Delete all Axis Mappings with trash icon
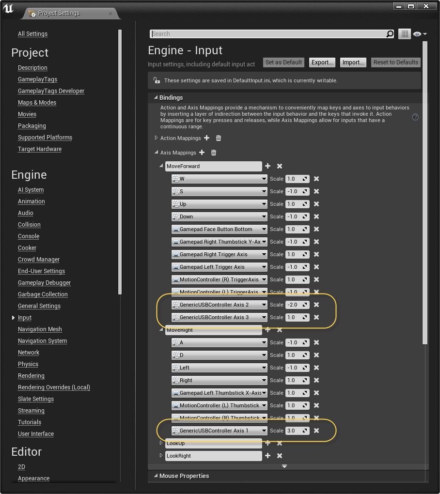Viewport: 440px width, 494px height. coord(213,153)
